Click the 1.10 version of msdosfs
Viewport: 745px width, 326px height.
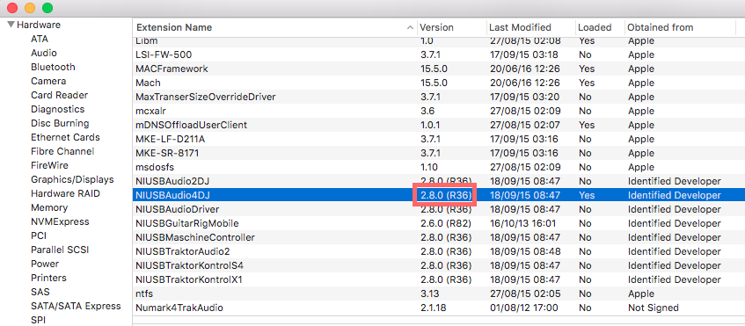click(x=429, y=167)
